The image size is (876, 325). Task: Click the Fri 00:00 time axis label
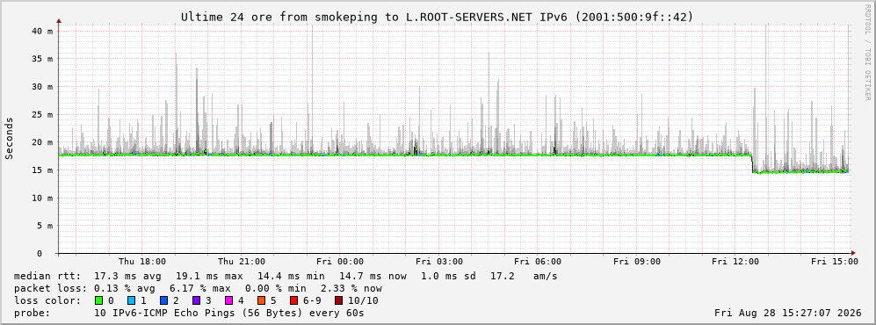[x=340, y=262]
